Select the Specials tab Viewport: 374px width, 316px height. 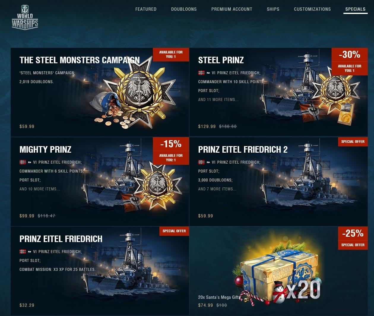click(x=355, y=9)
